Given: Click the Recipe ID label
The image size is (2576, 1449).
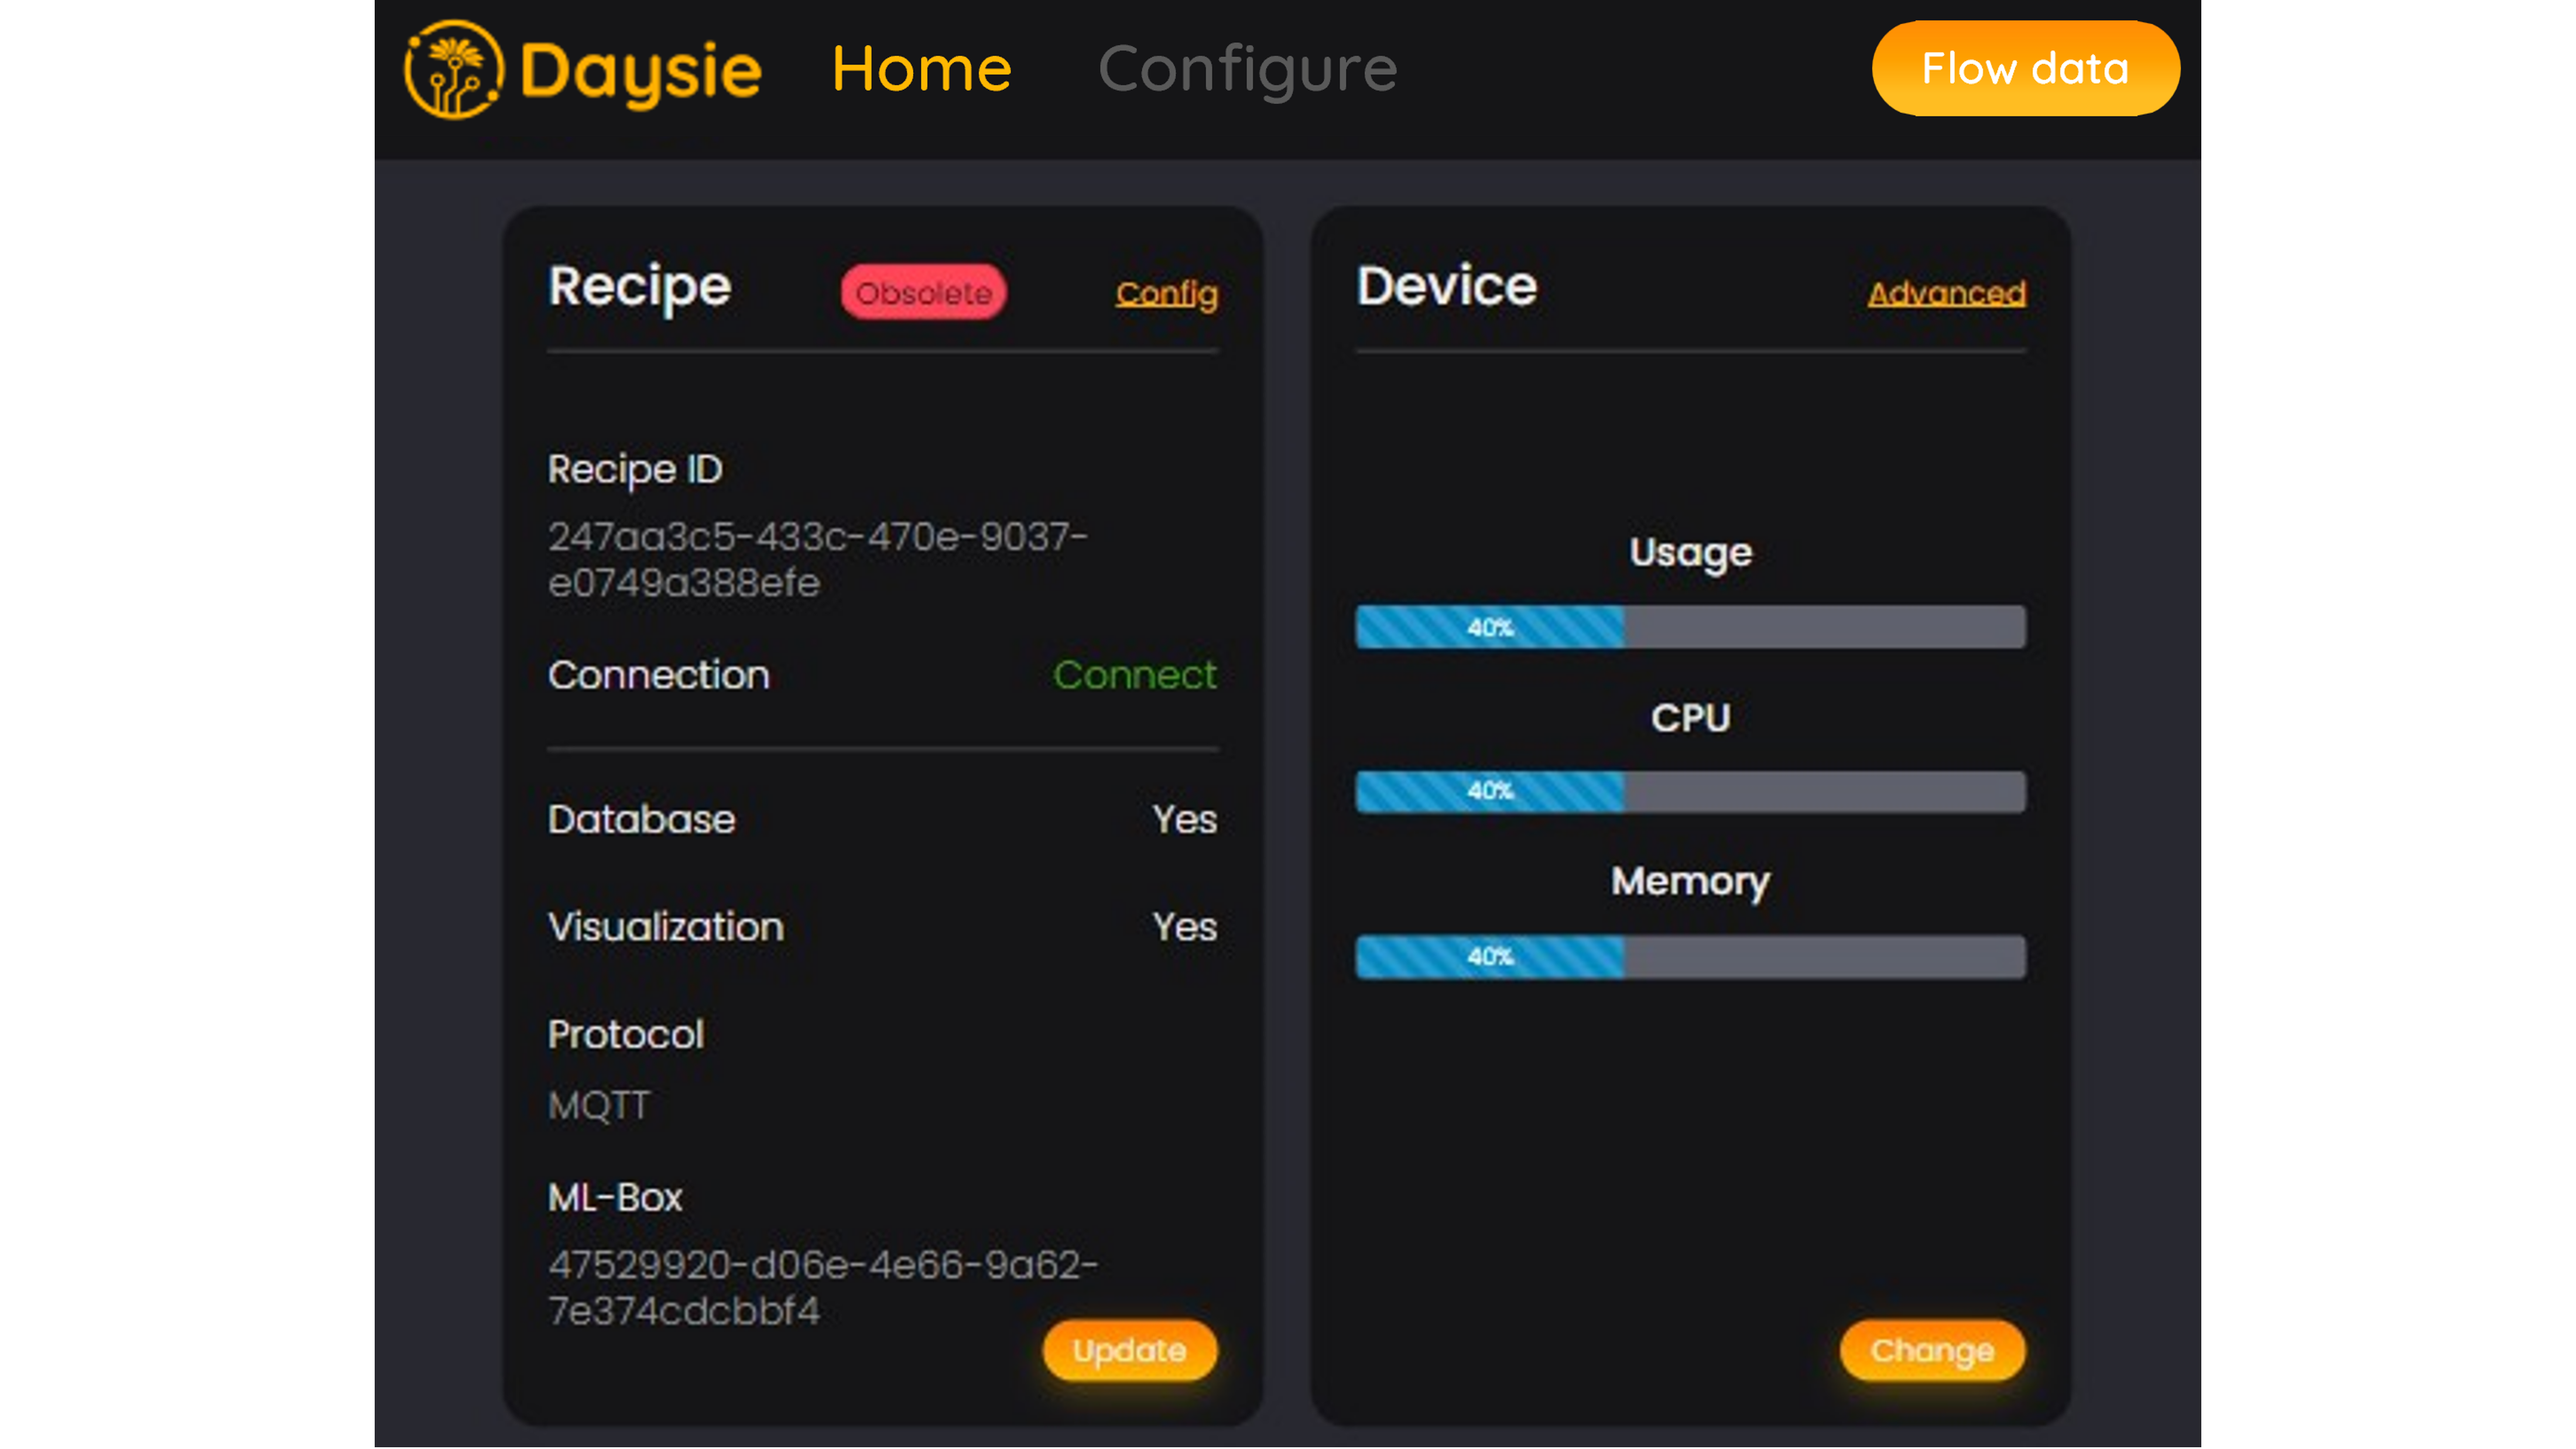Looking at the screenshot, I should tap(635, 470).
